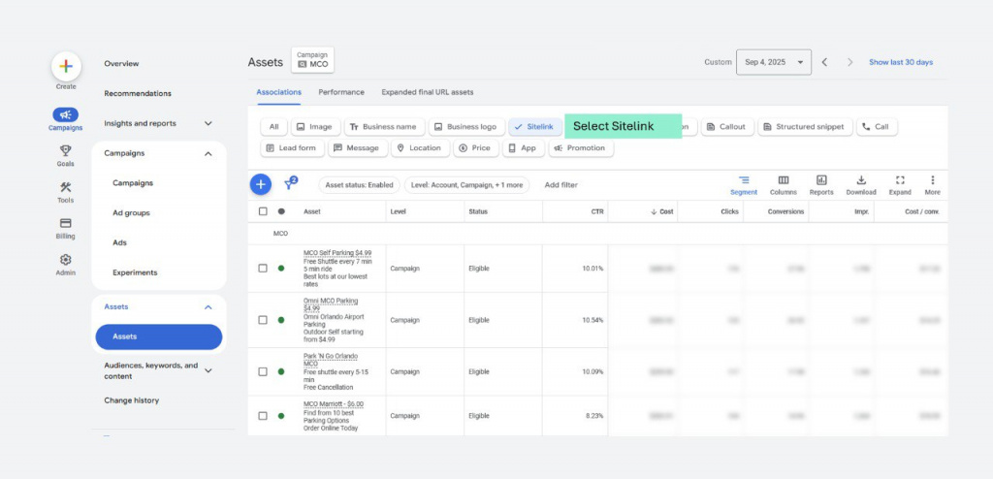Click Add filter
Viewport: 993px width, 479px height.
561,185
